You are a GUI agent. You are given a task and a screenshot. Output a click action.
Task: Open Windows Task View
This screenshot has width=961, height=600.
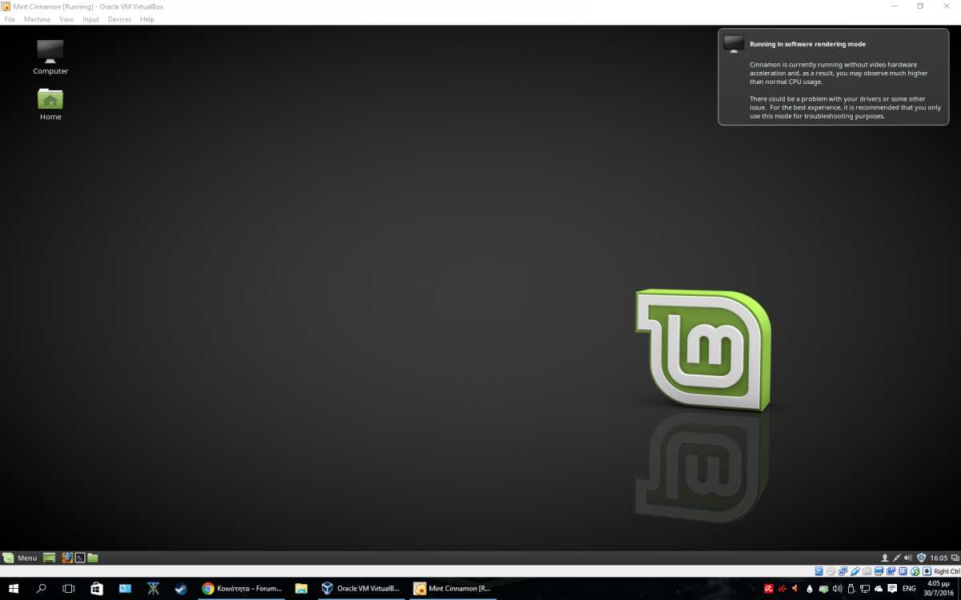pos(69,589)
